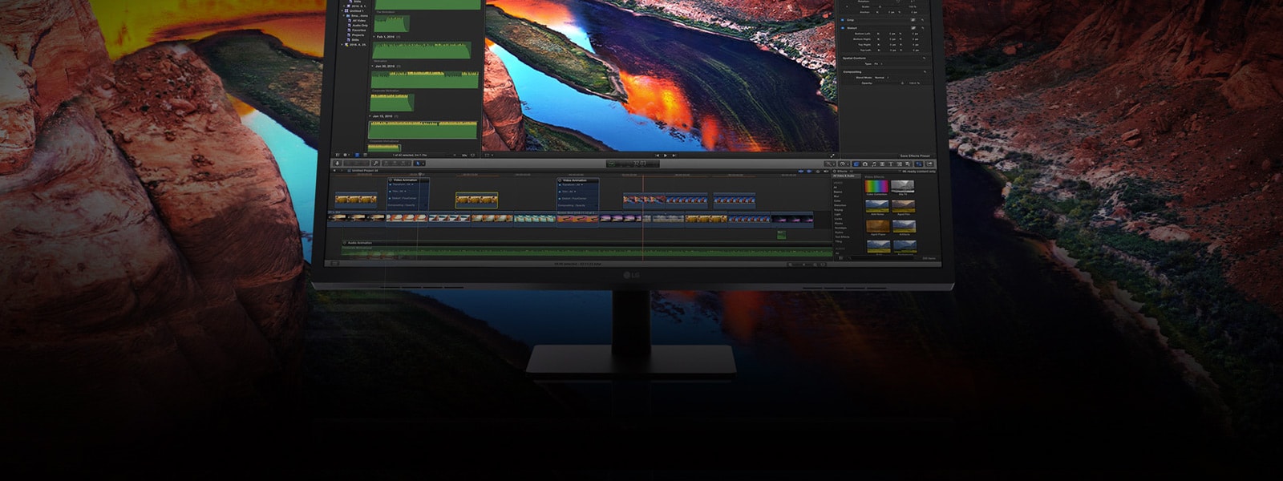Open clip appearance icon in browser footer
The image size is (1283, 481).
pyautogui.click(x=472, y=155)
